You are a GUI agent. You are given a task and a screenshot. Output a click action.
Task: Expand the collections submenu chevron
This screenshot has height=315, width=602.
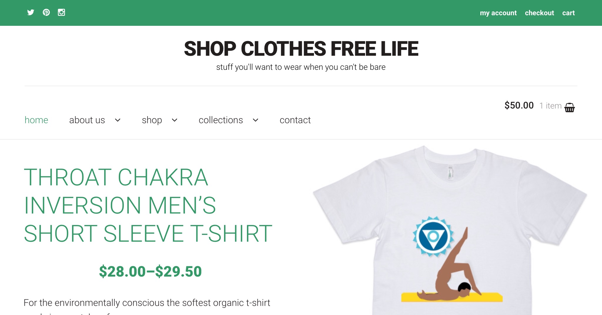click(x=256, y=120)
